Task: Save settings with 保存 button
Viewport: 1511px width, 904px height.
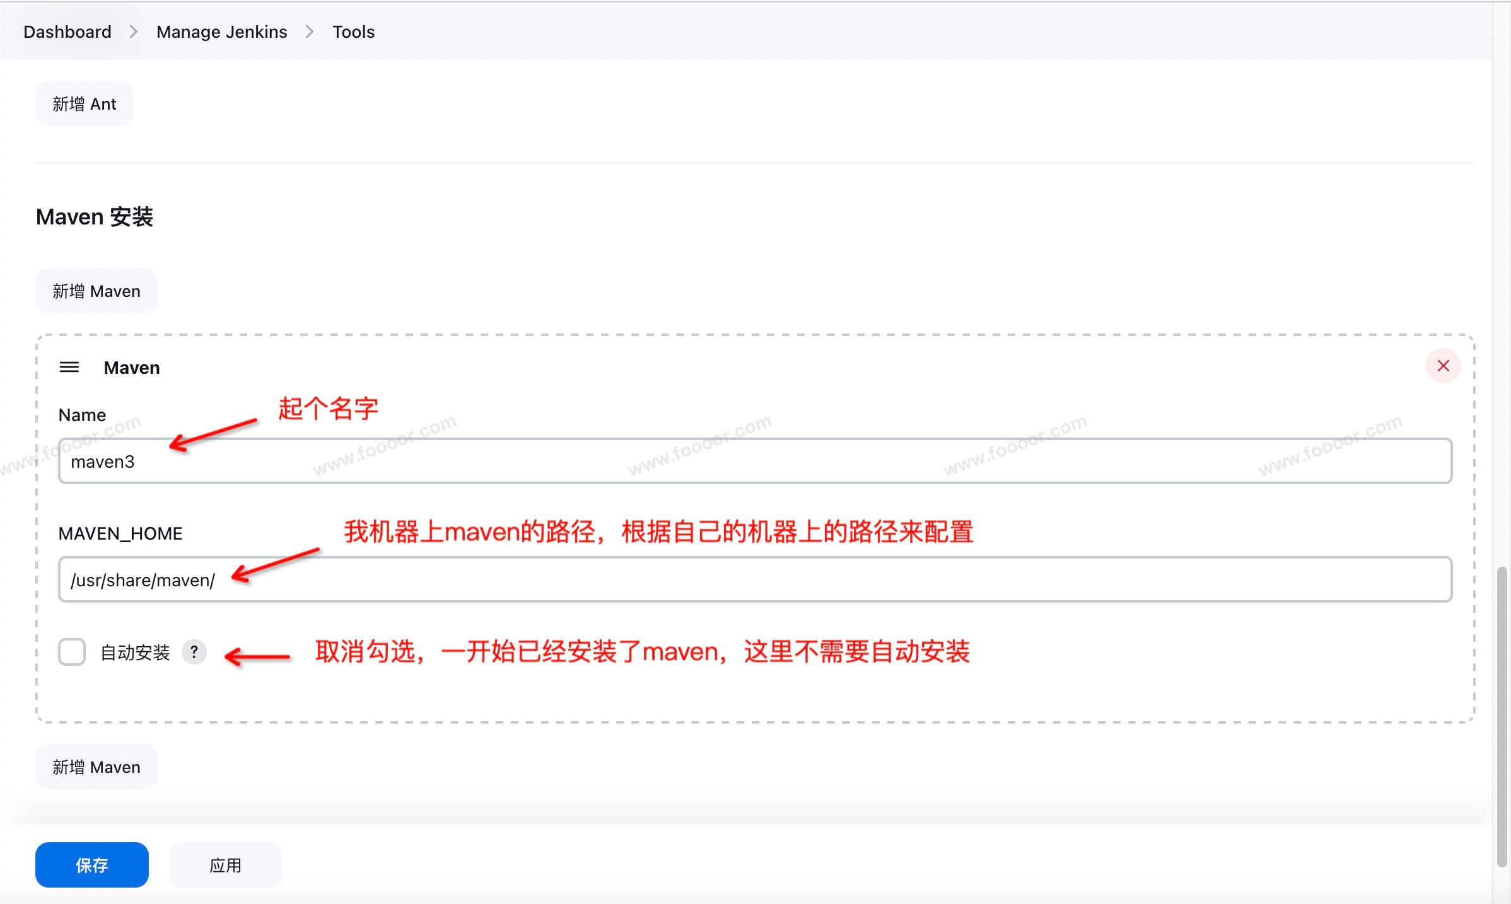Action: click(92, 865)
